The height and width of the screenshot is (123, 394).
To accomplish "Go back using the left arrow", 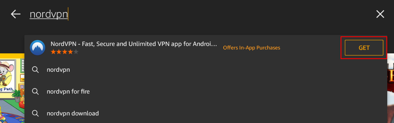I will 16,14.
